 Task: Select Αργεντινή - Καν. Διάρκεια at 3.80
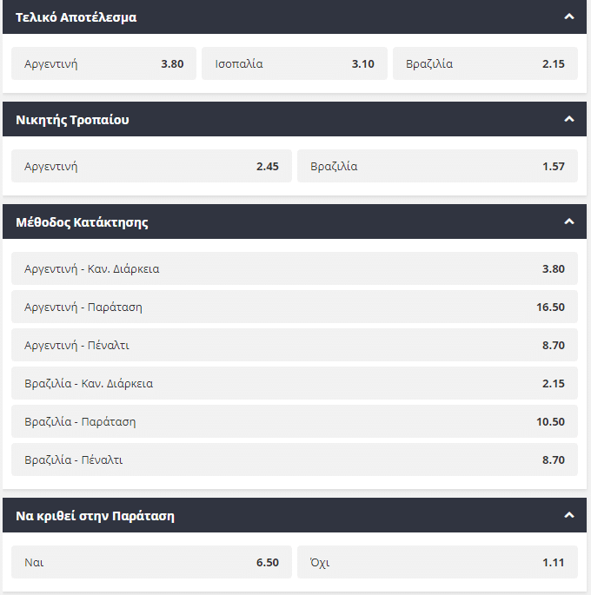point(295,268)
